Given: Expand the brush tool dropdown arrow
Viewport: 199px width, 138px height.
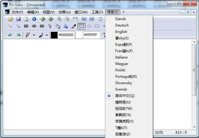Looking at the screenshot, I should (x=47, y=35).
